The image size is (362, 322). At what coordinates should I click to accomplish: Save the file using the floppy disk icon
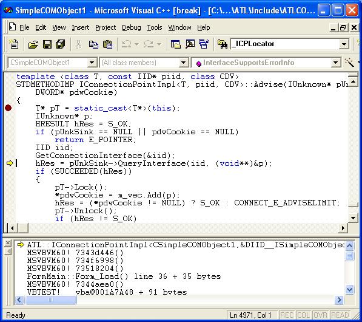coord(47,44)
